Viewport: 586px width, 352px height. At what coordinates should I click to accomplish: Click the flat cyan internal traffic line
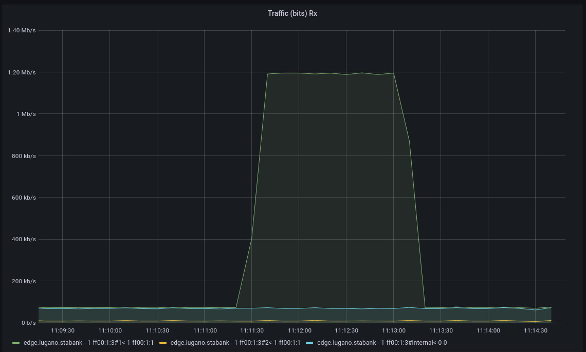point(154,308)
